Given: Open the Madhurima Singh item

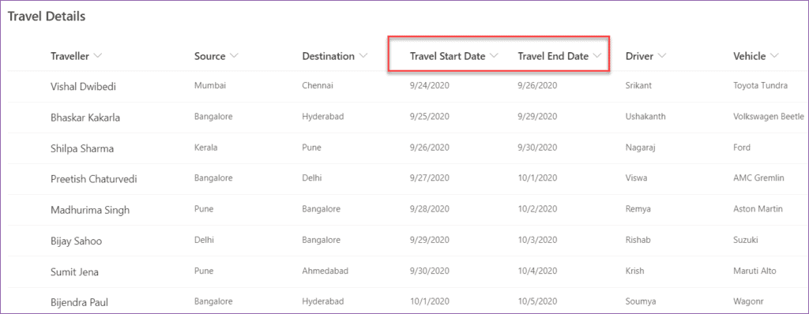Looking at the screenshot, I should point(90,210).
